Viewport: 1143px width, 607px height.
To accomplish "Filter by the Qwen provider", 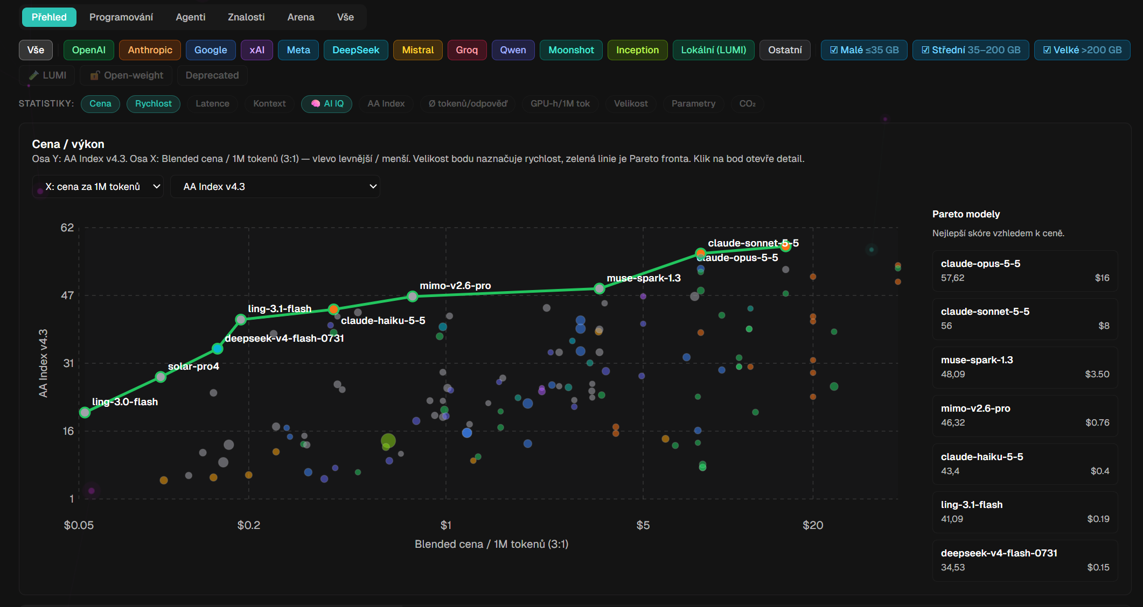I will pos(513,50).
